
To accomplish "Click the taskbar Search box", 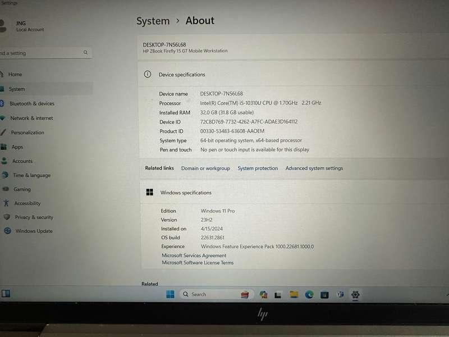I will (x=217, y=294).
